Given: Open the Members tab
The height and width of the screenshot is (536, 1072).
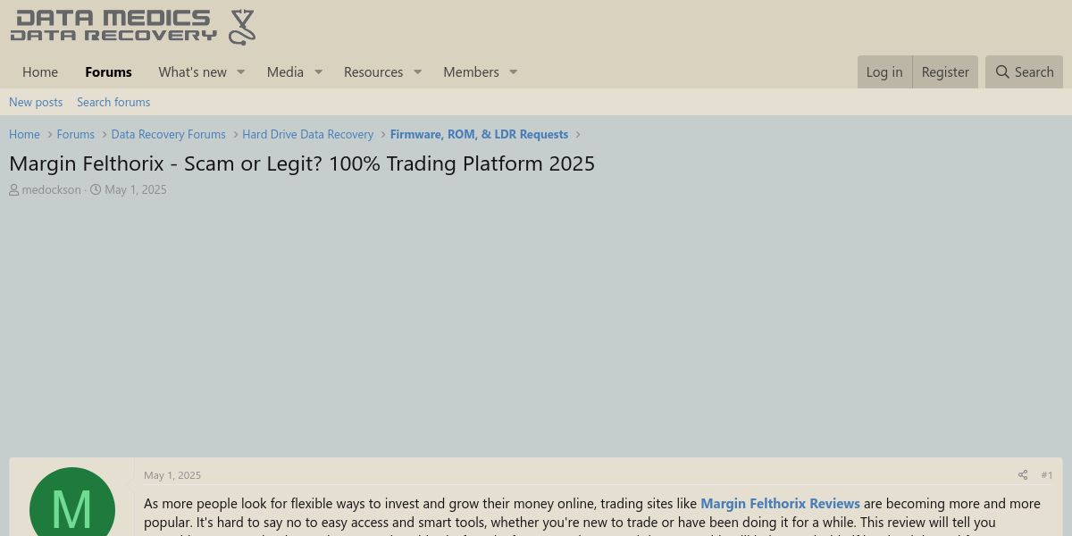Looking at the screenshot, I should pos(471,72).
